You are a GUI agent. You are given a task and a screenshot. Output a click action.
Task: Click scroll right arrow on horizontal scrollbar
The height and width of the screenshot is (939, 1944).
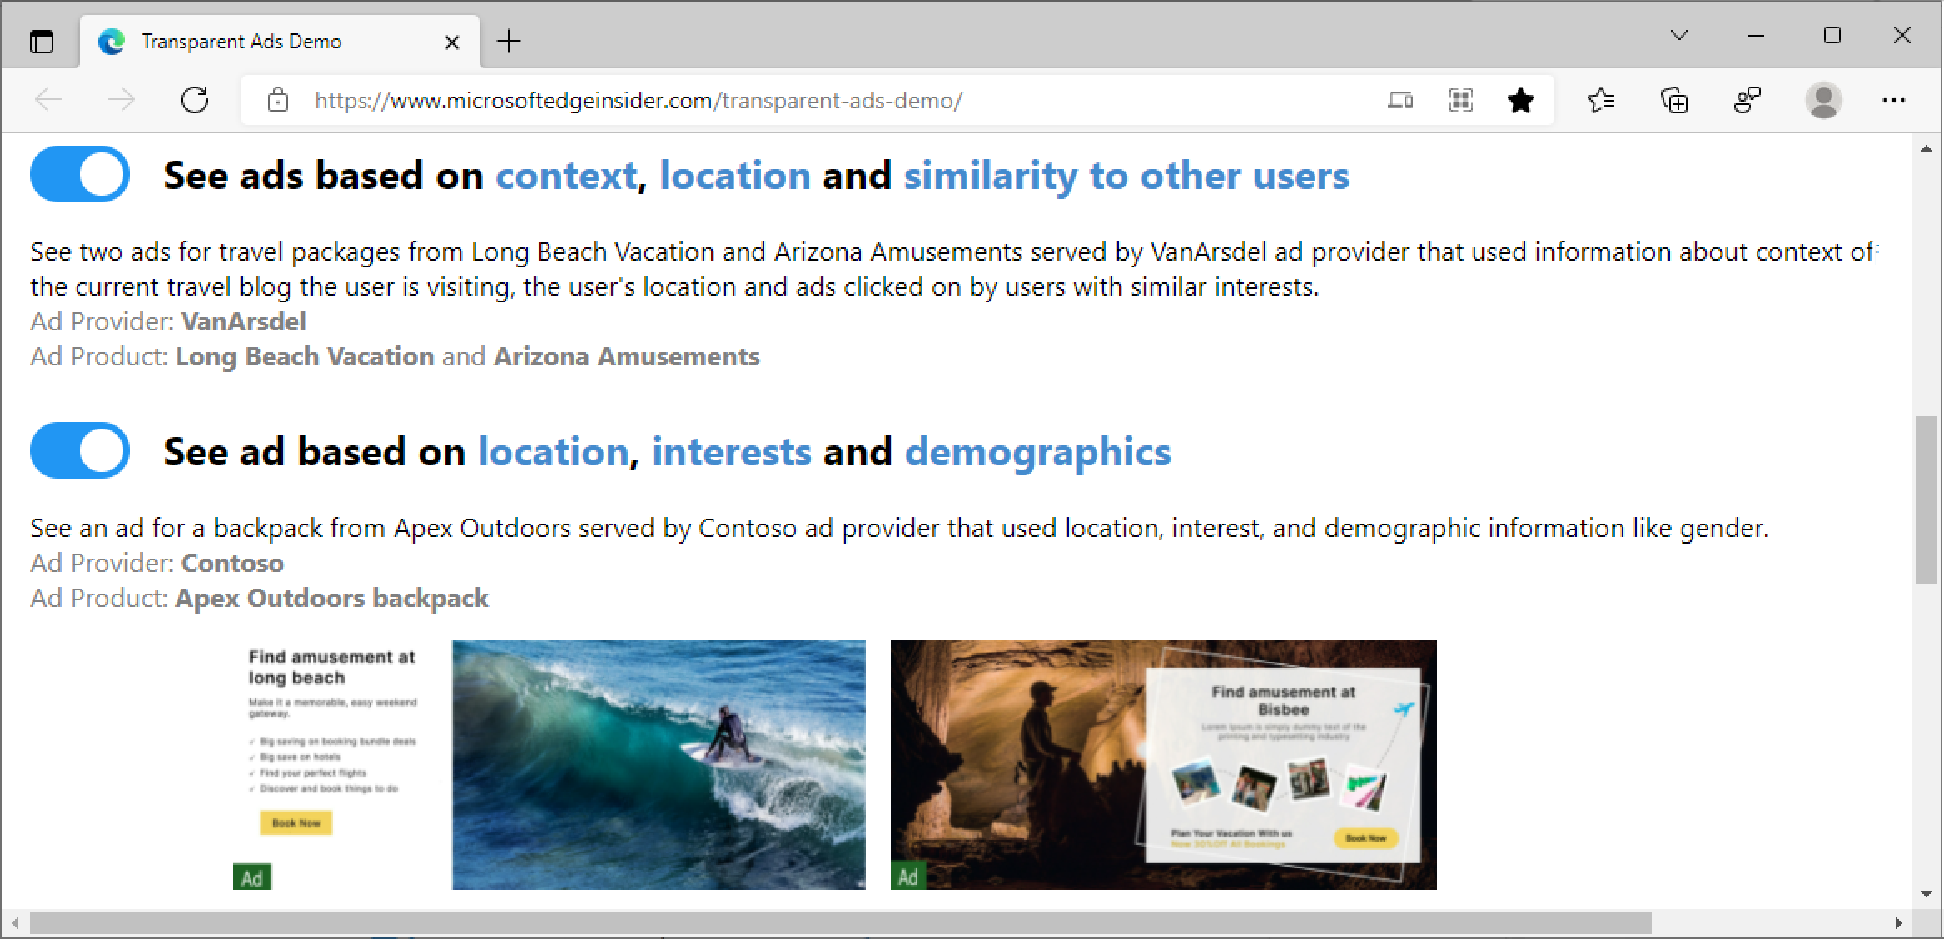pyautogui.click(x=1897, y=922)
